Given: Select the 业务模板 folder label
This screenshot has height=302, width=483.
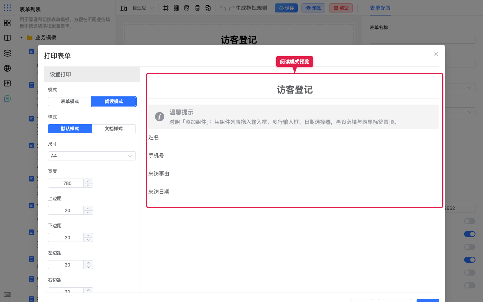Looking at the screenshot, I should 46,37.
